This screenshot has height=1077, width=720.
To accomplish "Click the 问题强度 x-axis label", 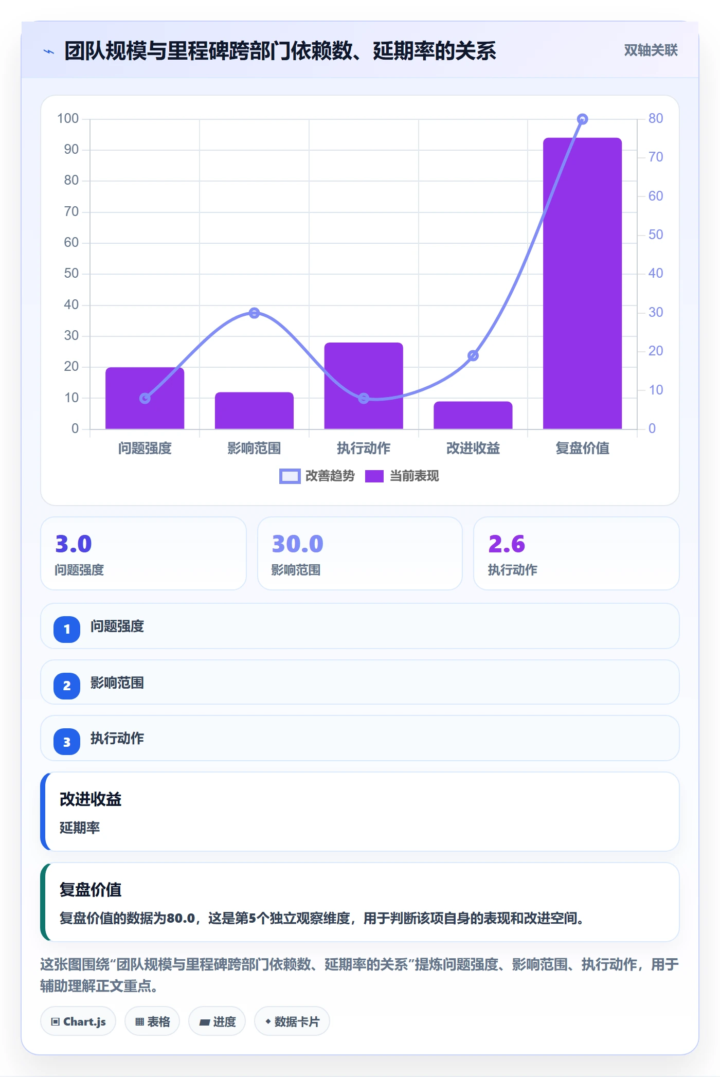I will tap(145, 448).
